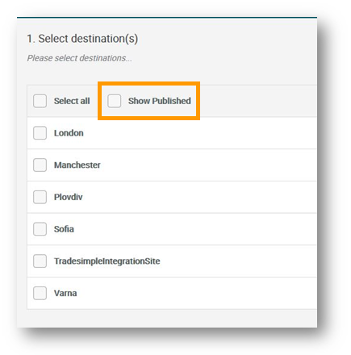
Task: Click the Sofia destination name
Action: tap(64, 229)
